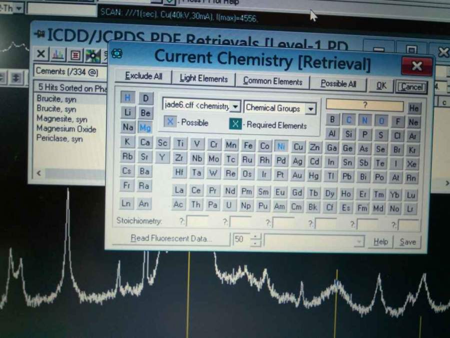Click first Stoichiometry input field
This screenshot has width=450, height=338.
197,222
